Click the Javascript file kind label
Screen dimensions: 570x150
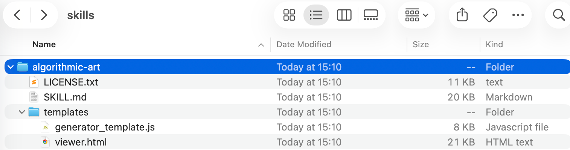(x=517, y=127)
